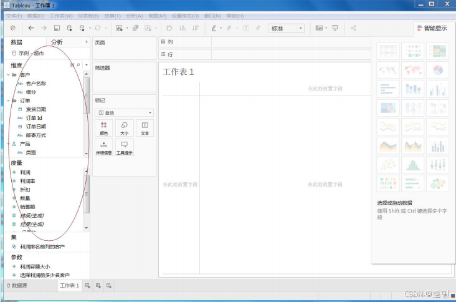Image resolution: width=456 pixels, height=302 pixels.
Task: Click the 数据源 tab at bottom
Action: (x=17, y=285)
